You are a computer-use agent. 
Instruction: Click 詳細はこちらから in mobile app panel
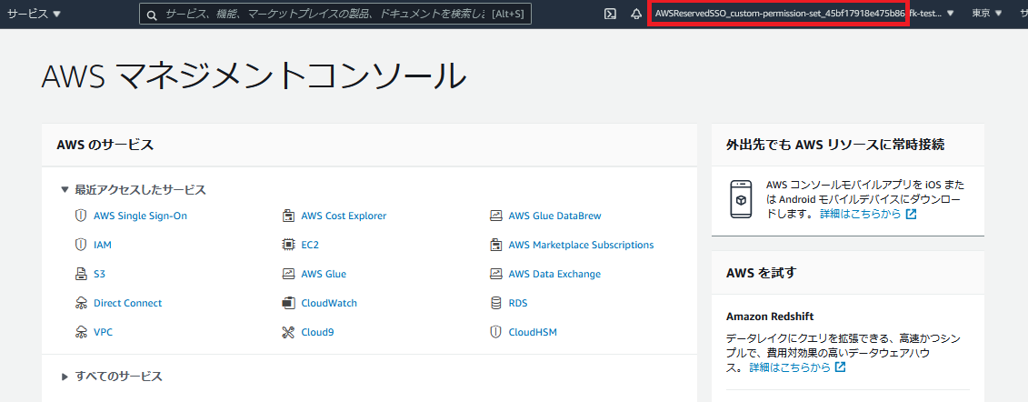860,214
